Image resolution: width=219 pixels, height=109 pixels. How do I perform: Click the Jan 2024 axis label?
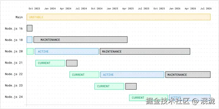[x=50, y=9]
